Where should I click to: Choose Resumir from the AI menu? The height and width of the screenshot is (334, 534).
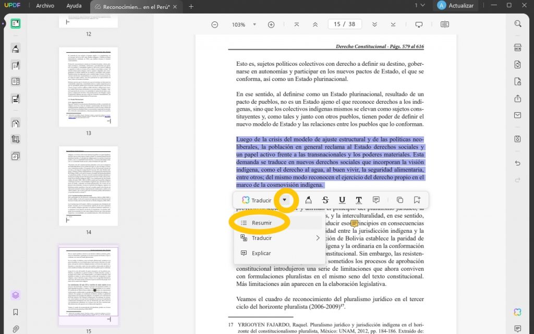point(262,222)
